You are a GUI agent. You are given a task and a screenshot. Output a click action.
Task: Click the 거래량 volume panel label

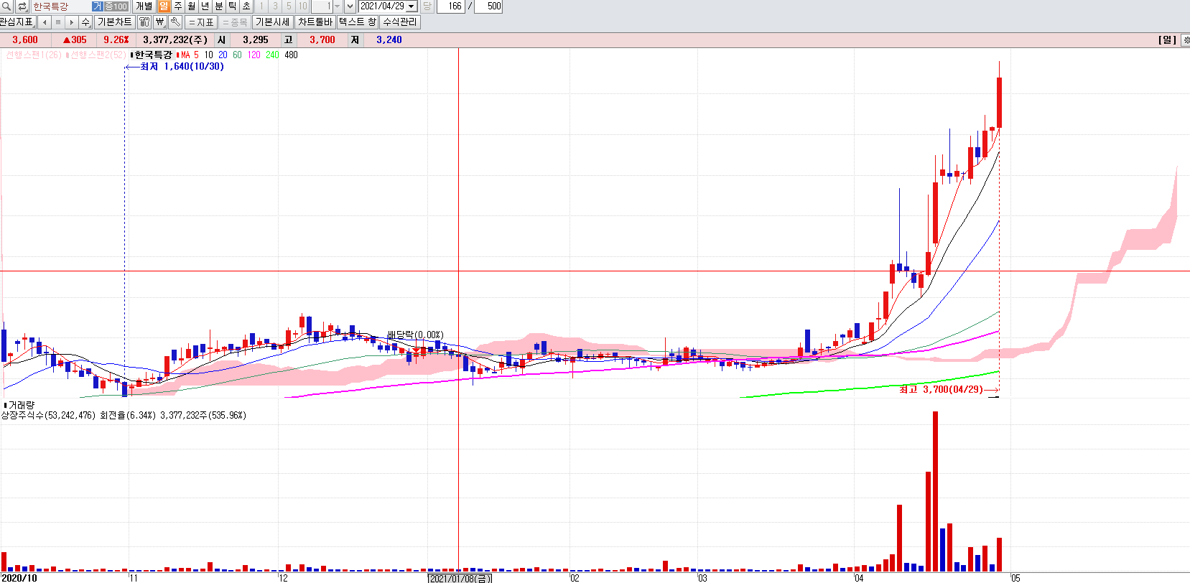coord(21,405)
